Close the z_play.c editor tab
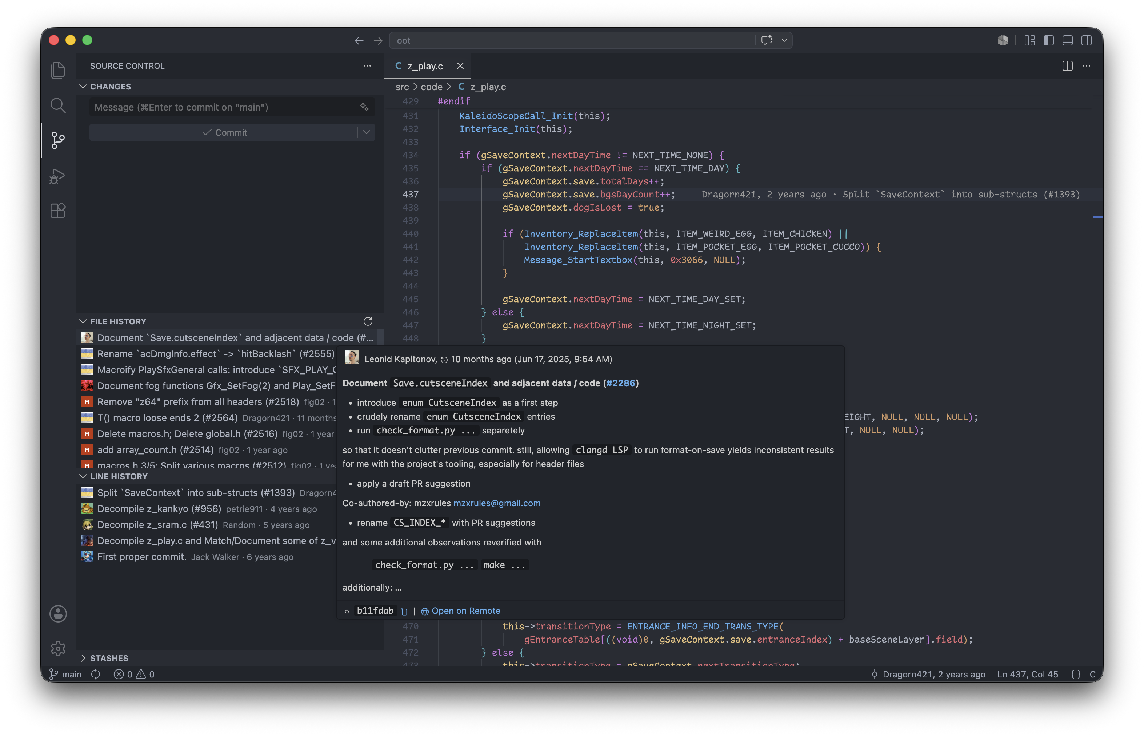The width and height of the screenshot is (1144, 736). click(460, 66)
